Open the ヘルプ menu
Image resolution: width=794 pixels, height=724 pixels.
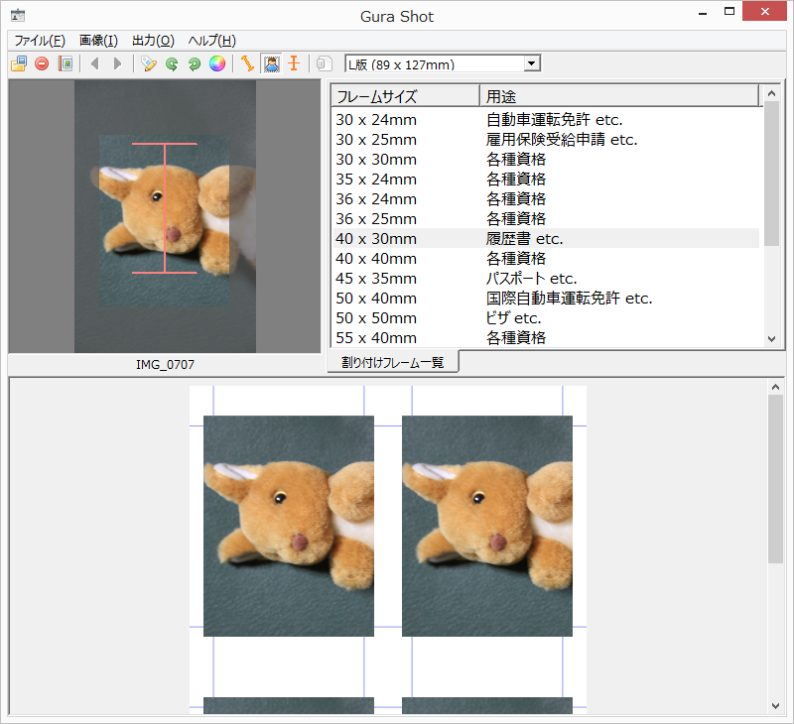212,41
